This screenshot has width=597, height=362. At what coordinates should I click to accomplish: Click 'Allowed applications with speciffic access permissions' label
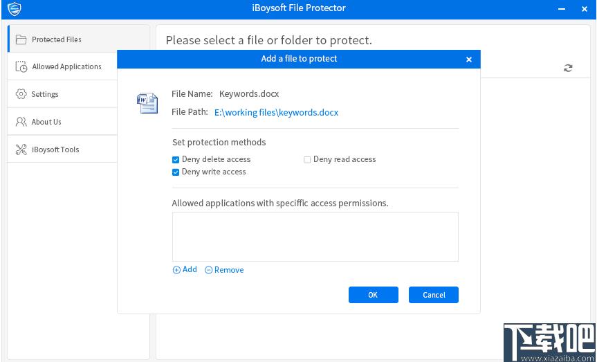pos(280,203)
